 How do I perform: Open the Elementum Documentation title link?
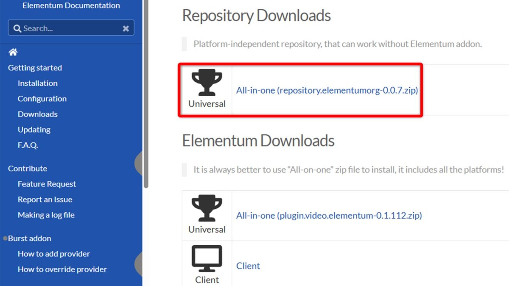71,6
